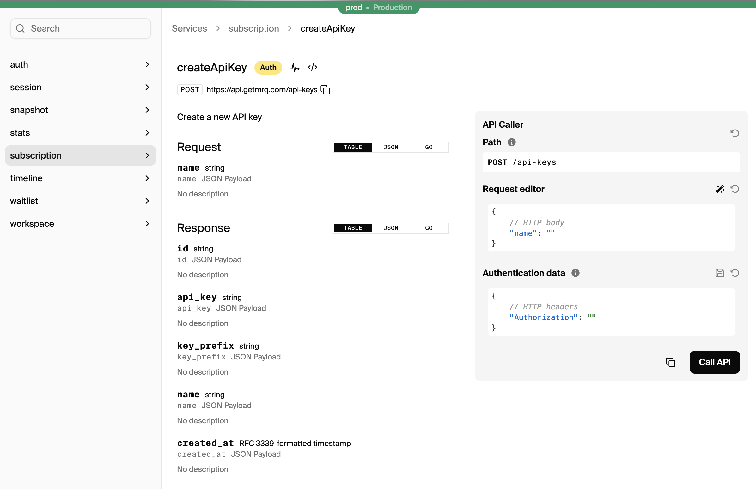This screenshot has height=489, width=756.
Task: Navigate to Services via breadcrumb
Action: (x=189, y=28)
